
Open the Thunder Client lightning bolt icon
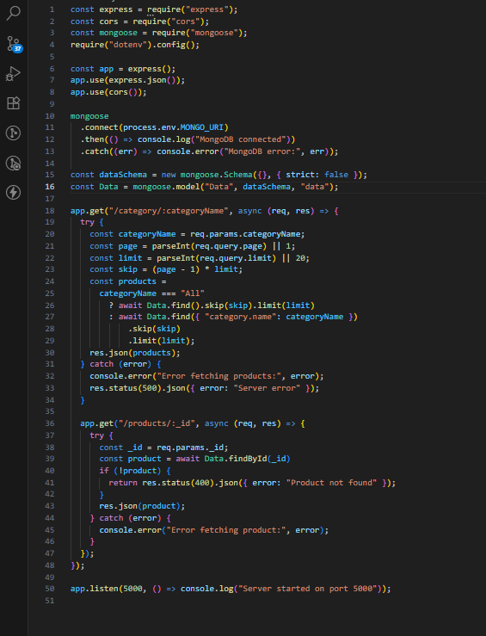pos(14,192)
